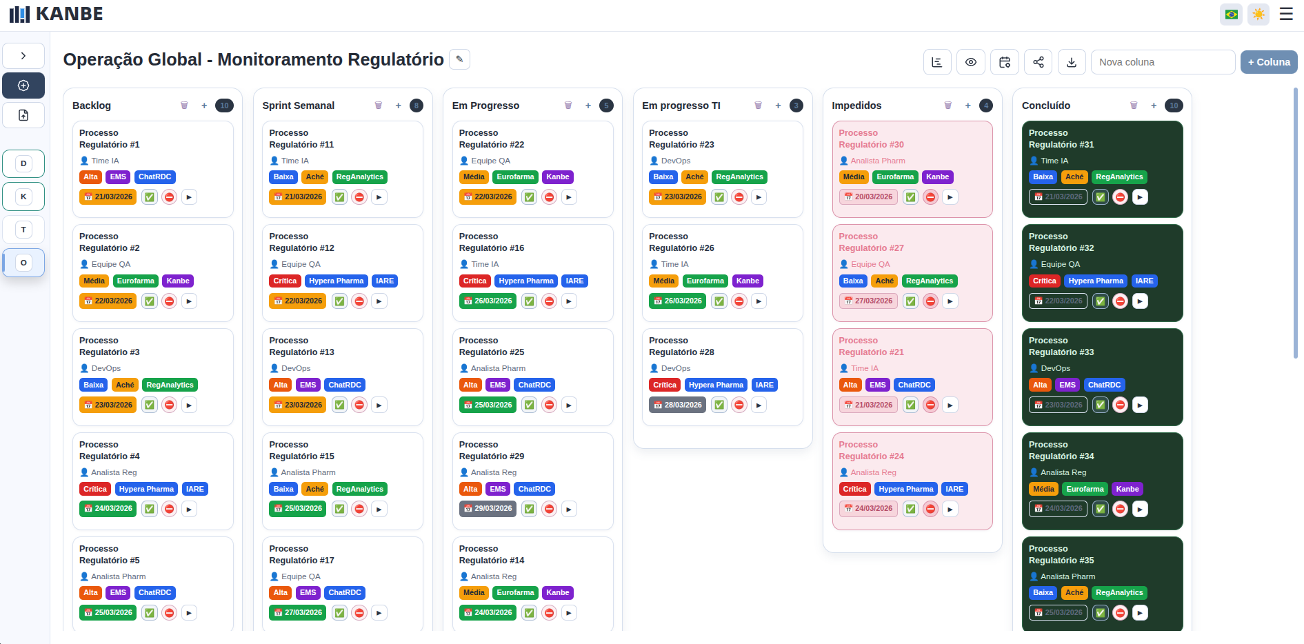Image resolution: width=1304 pixels, height=644 pixels.
Task: Open the Gantt chart view icon
Action: (x=936, y=62)
